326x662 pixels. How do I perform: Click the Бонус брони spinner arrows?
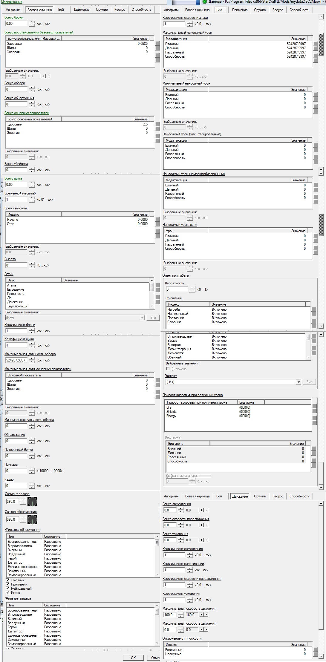(32, 23)
